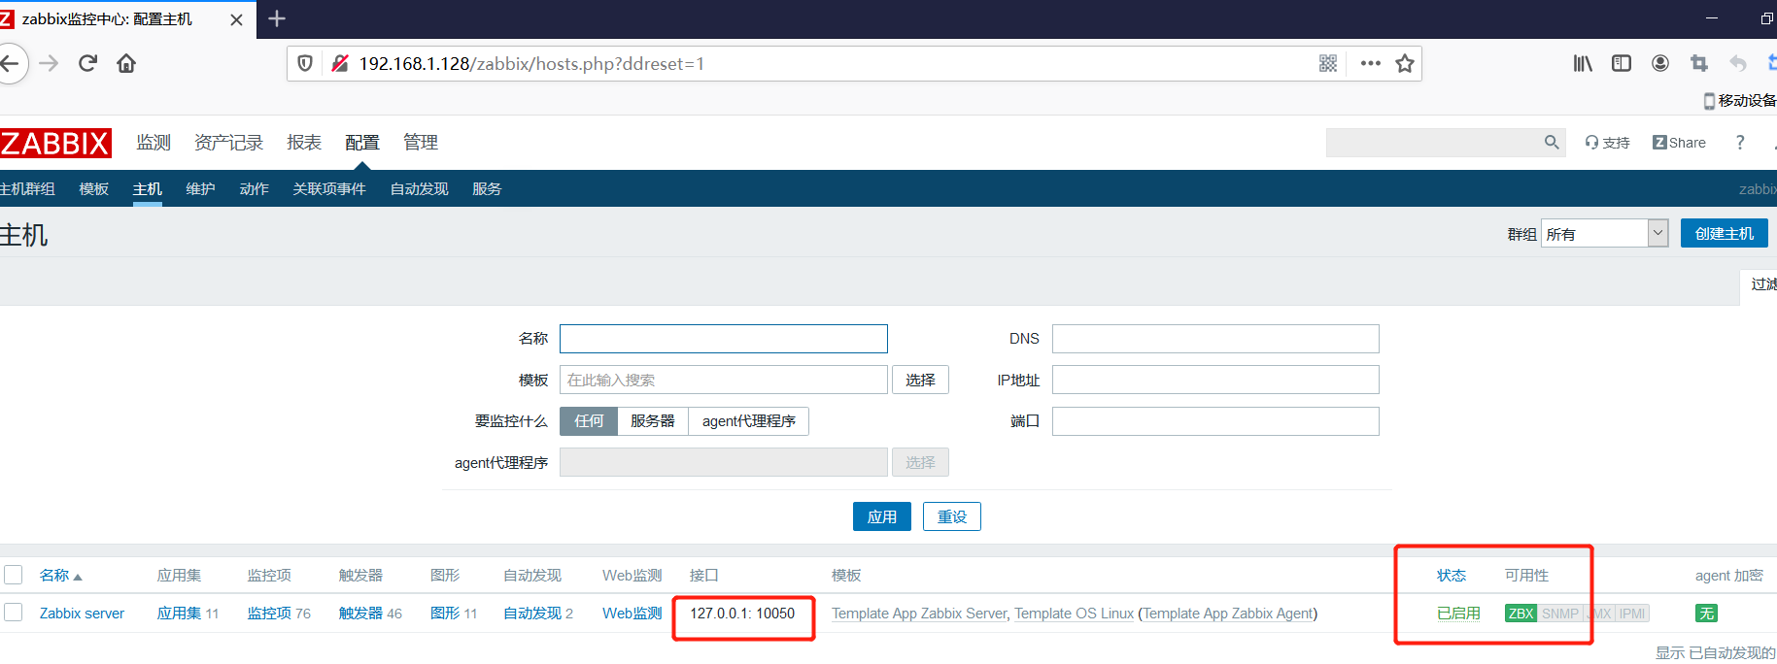The width and height of the screenshot is (1777, 664).
Task: Open 应用集 link for Zabbix server
Action: click(x=180, y=614)
